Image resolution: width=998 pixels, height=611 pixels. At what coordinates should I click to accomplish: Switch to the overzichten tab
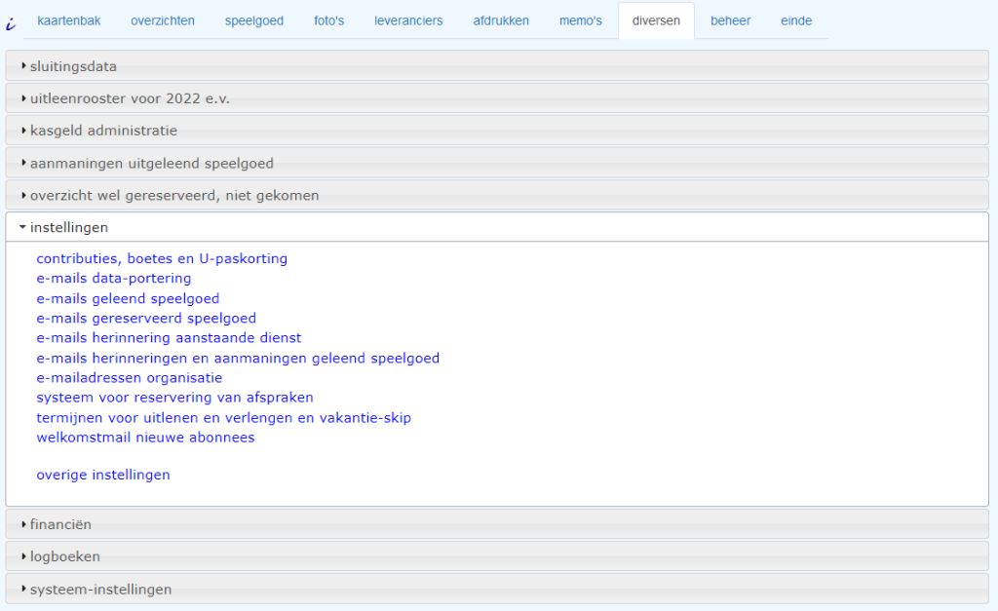pyautogui.click(x=163, y=21)
